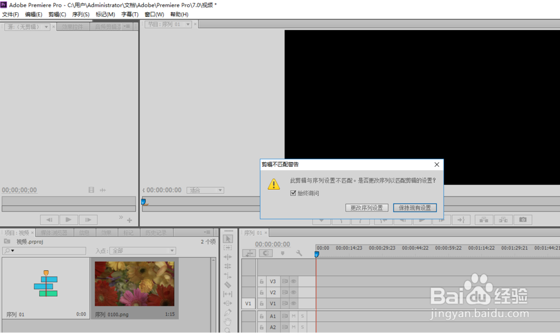Step back one frame in Source monitor
The image size is (560, 333).
(49, 220)
